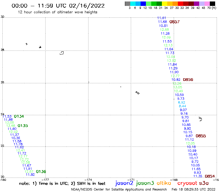Click the "(ft)" unit label in the legend
219x192 pixels.
point(214,8)
